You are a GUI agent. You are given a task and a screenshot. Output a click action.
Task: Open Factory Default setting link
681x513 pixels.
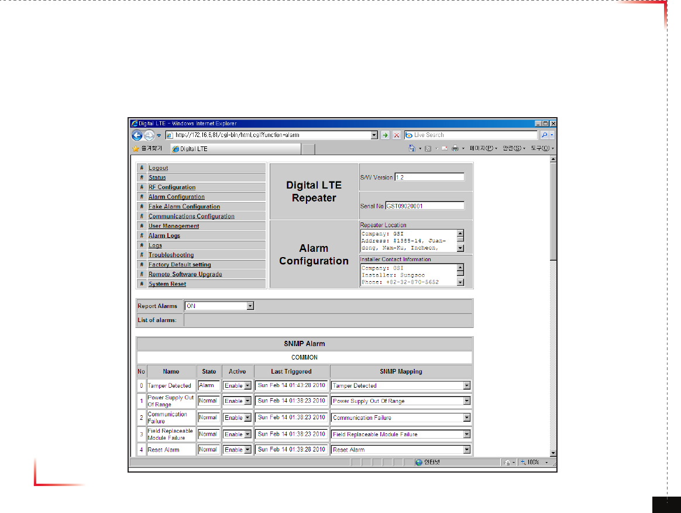180,264
